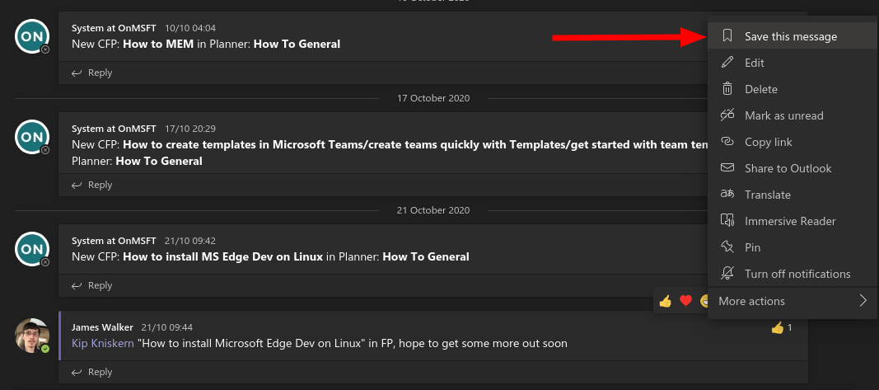Click the Translate language icon

point(727,194)
